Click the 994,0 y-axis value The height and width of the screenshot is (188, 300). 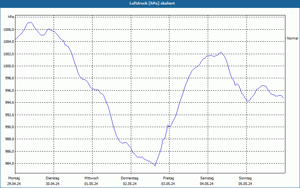(9, 102)
